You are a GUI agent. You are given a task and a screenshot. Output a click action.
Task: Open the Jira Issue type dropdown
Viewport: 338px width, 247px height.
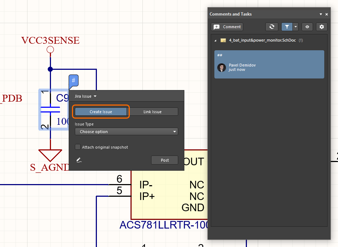coord(86,96)
